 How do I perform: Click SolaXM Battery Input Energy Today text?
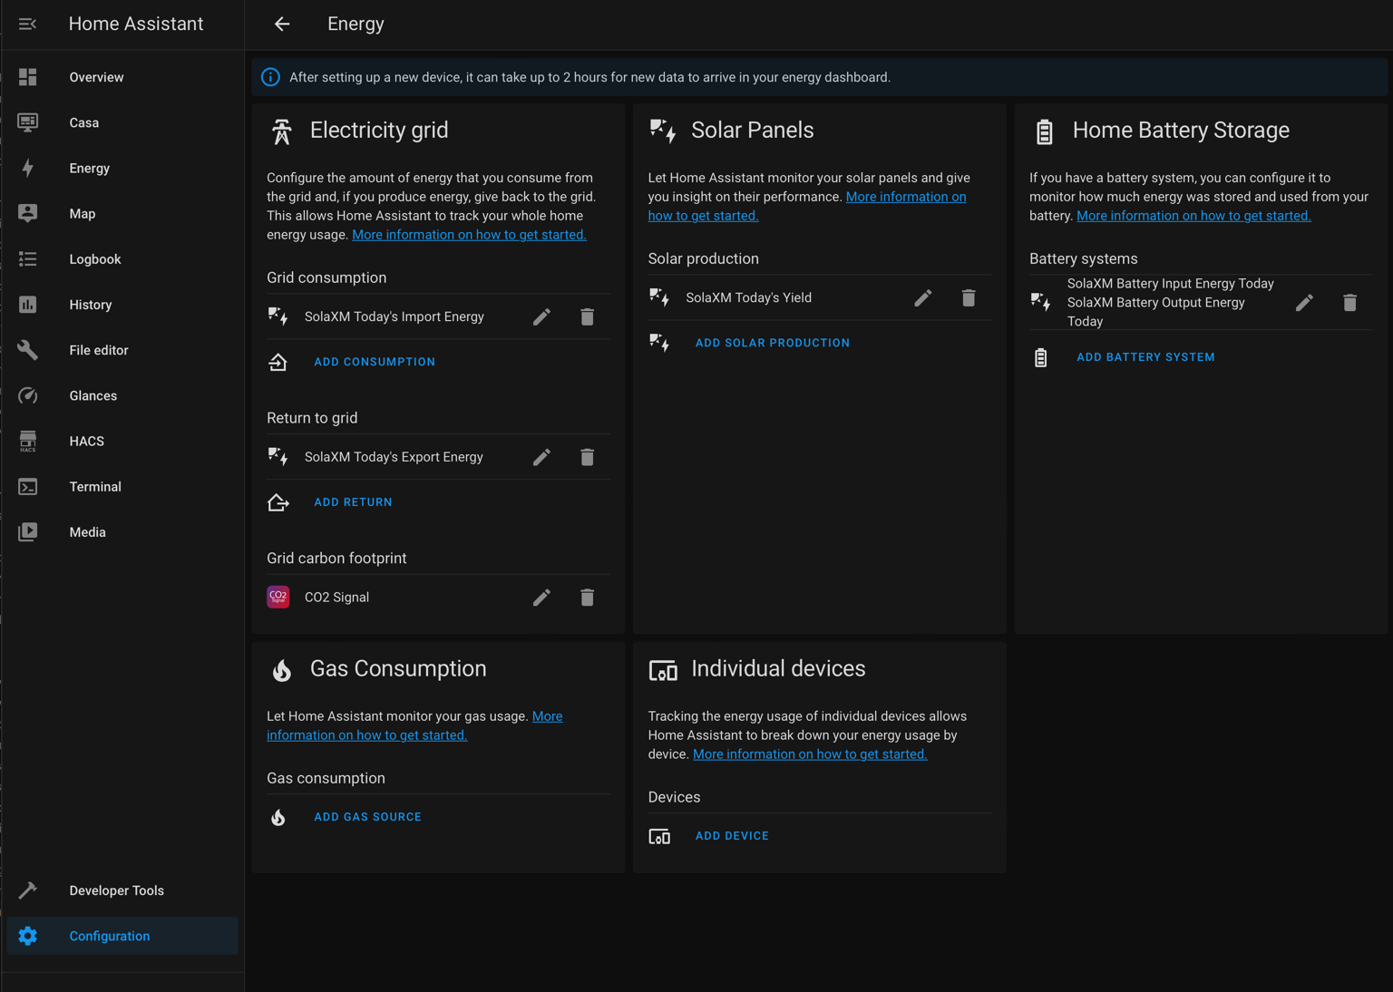tap(1170, 284)
